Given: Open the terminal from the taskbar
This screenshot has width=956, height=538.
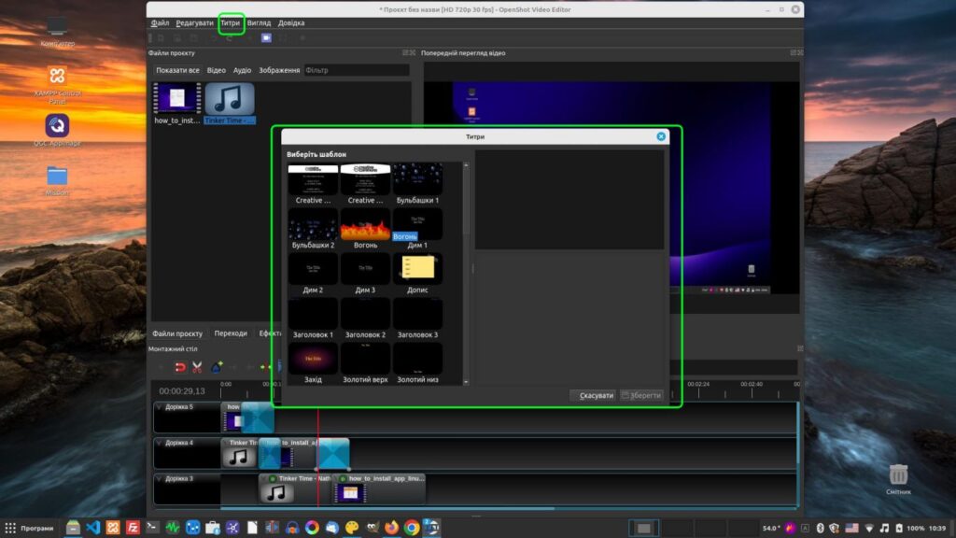Looking at the screenshot, I should (152, 528).
